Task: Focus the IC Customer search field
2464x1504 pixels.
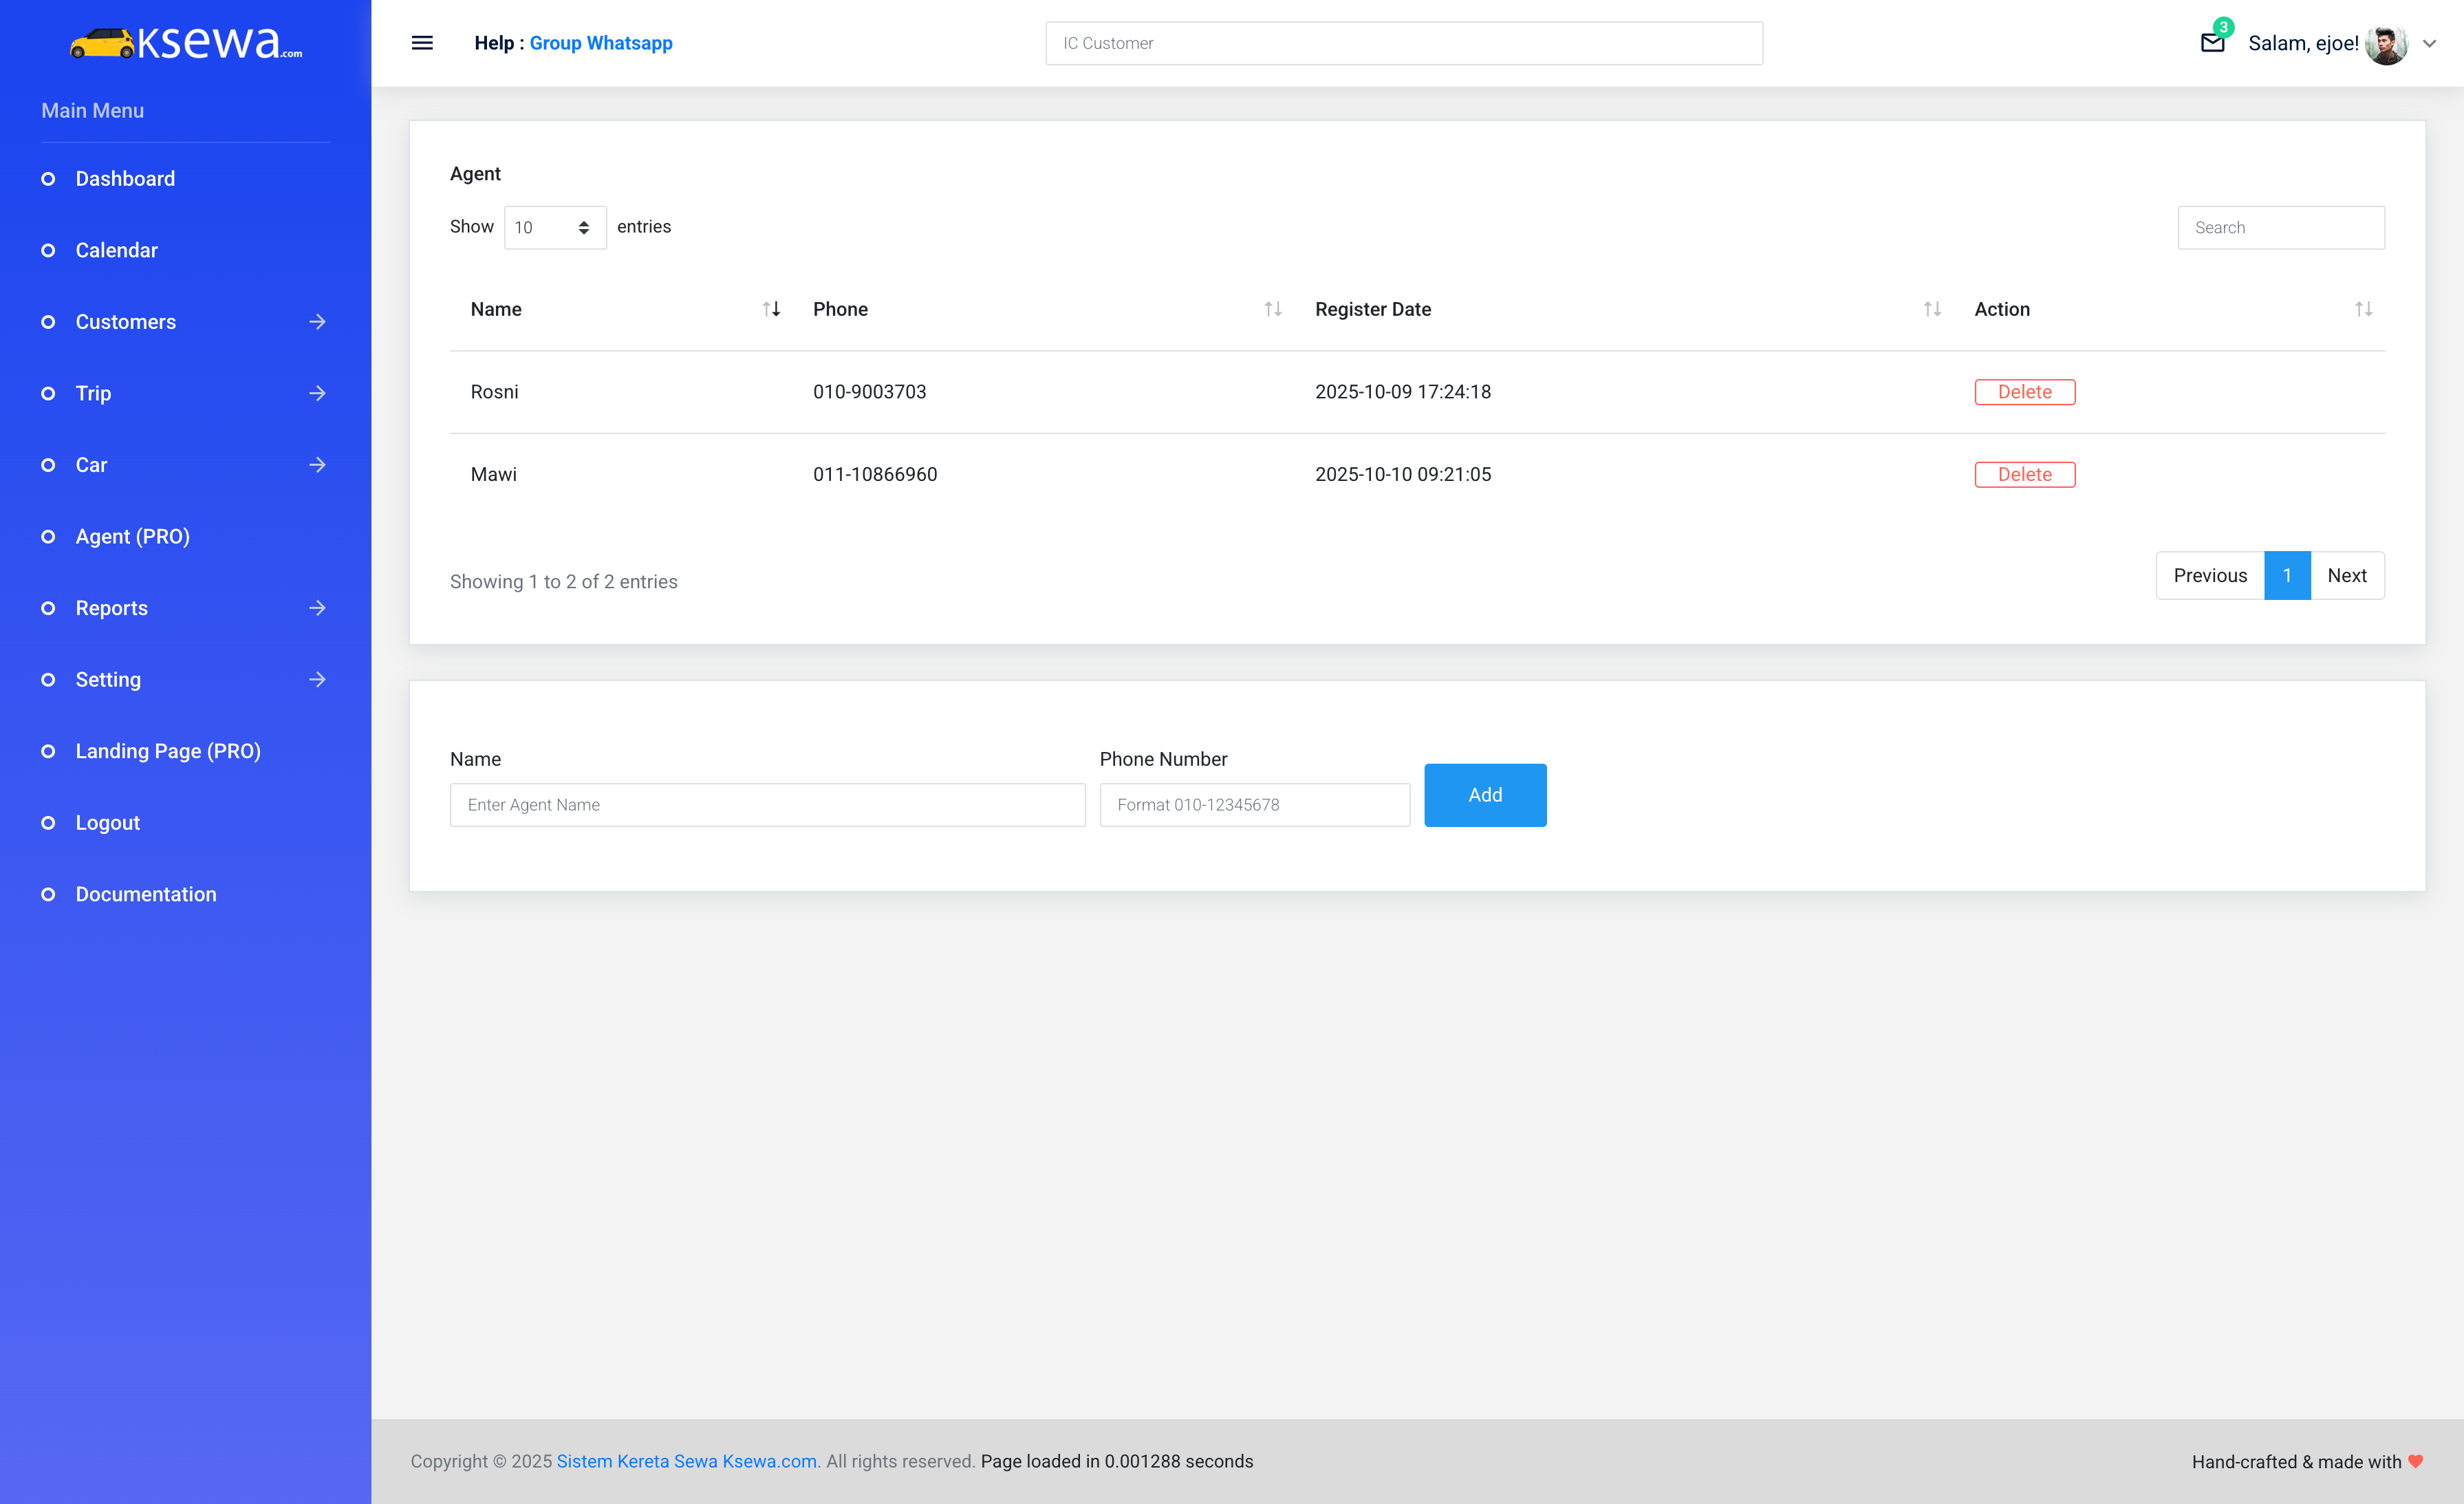Action: coord(1404,43)
